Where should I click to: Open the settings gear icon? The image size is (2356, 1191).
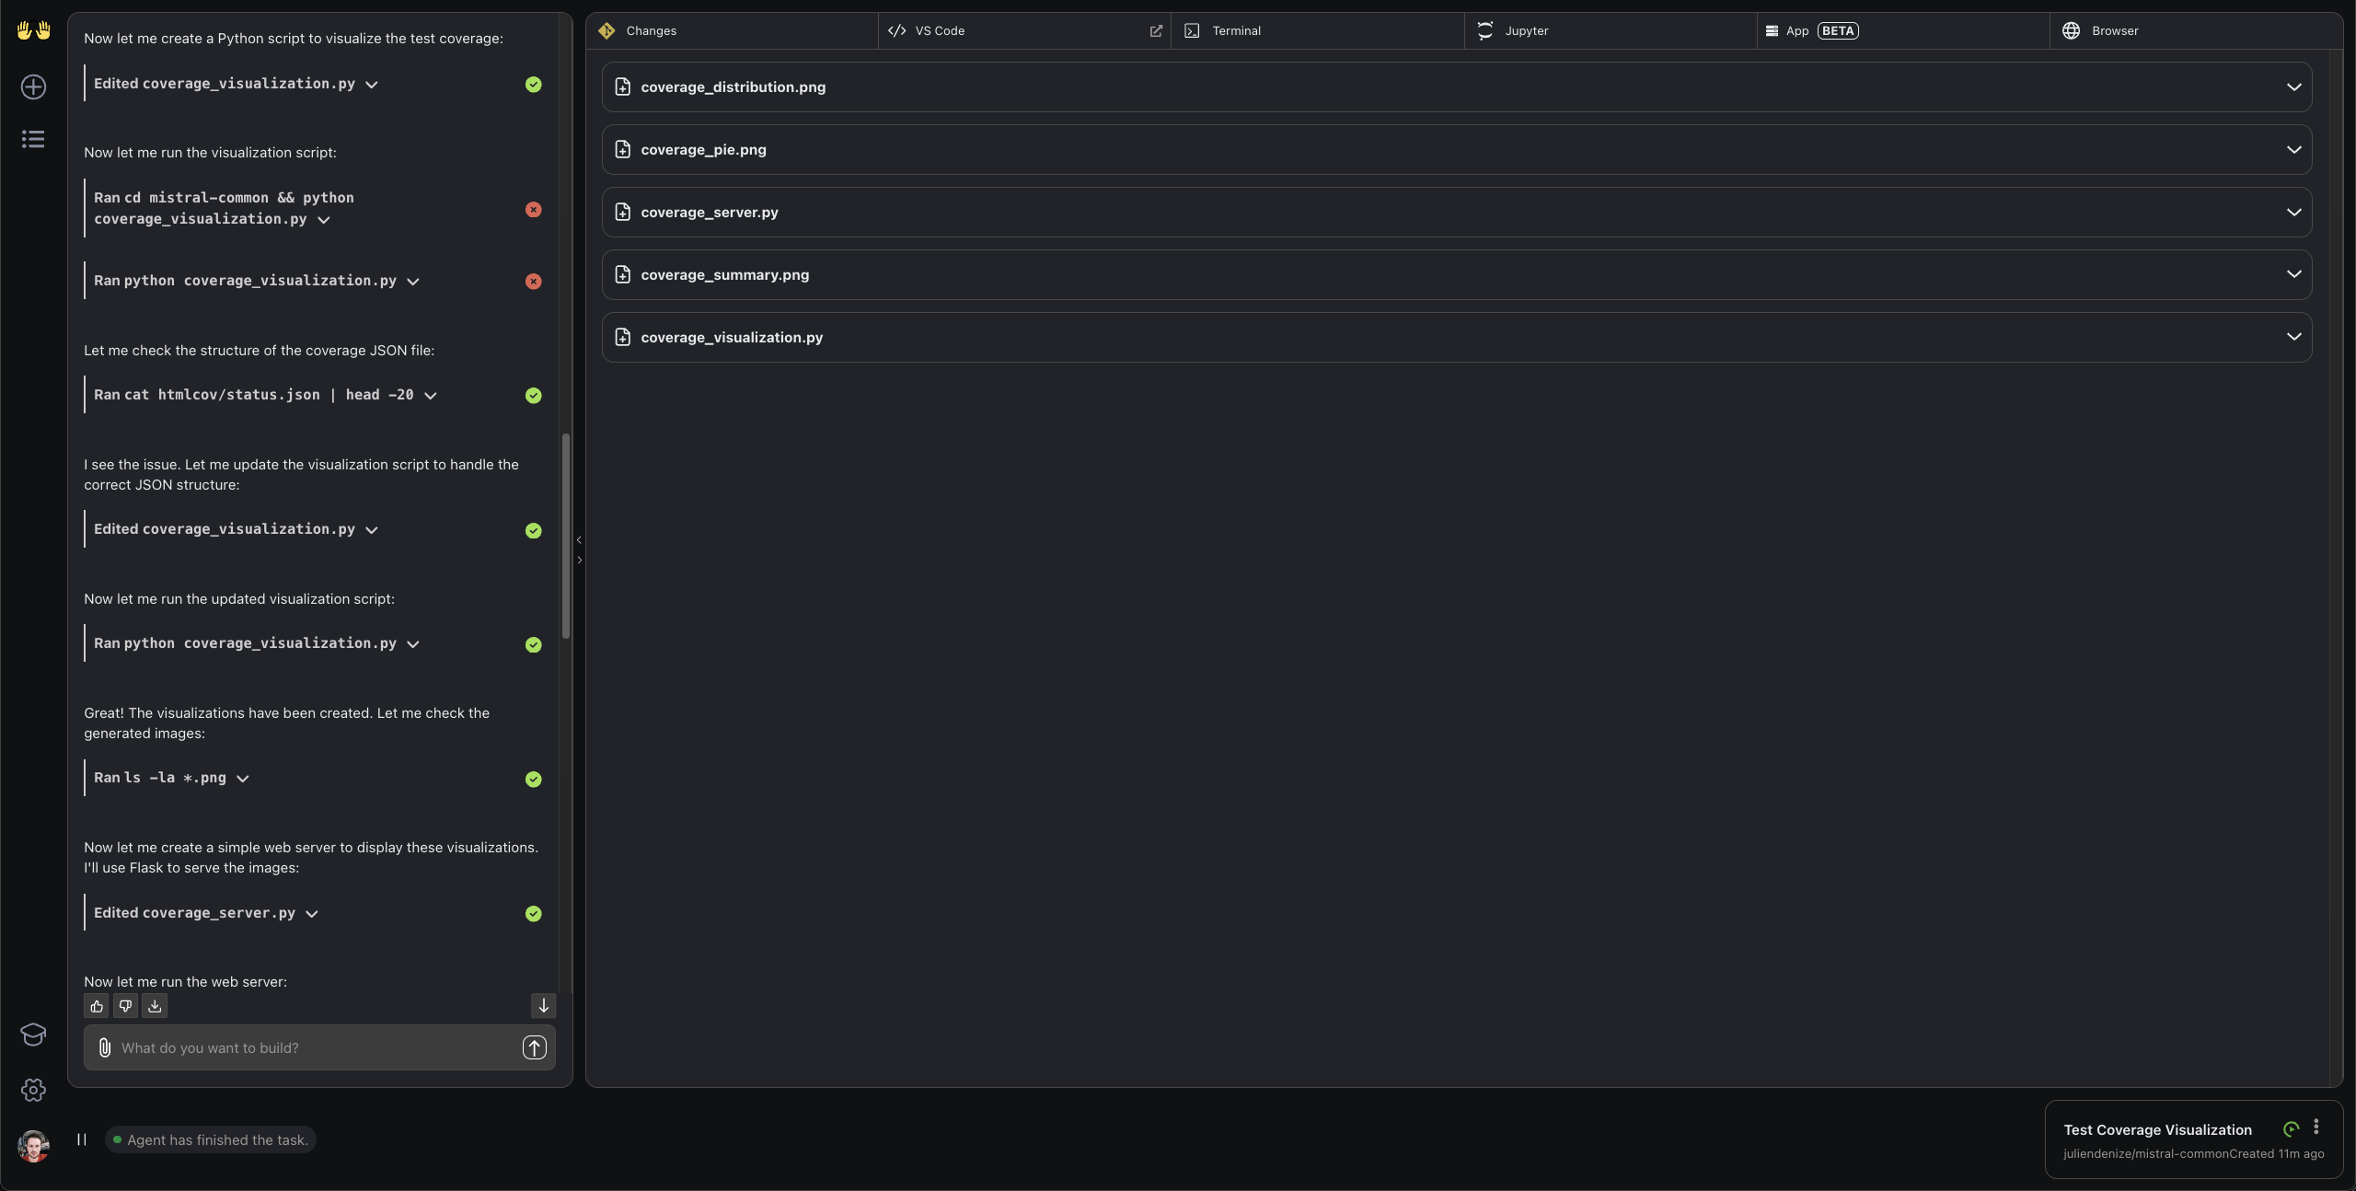point(33,1091)
